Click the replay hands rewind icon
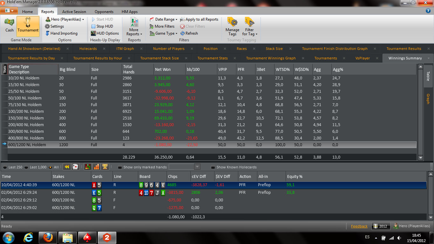The image size is (434, 244). click(67, 167)
